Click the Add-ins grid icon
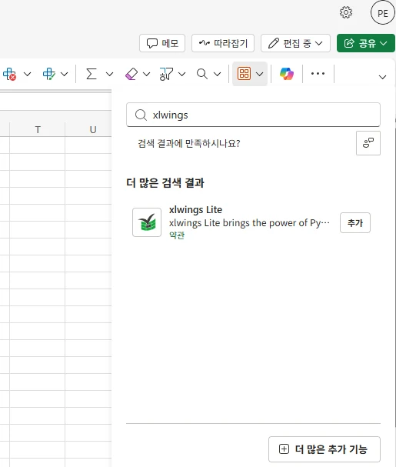This screenshot has height=467, width=396. [x=244, y=74]
